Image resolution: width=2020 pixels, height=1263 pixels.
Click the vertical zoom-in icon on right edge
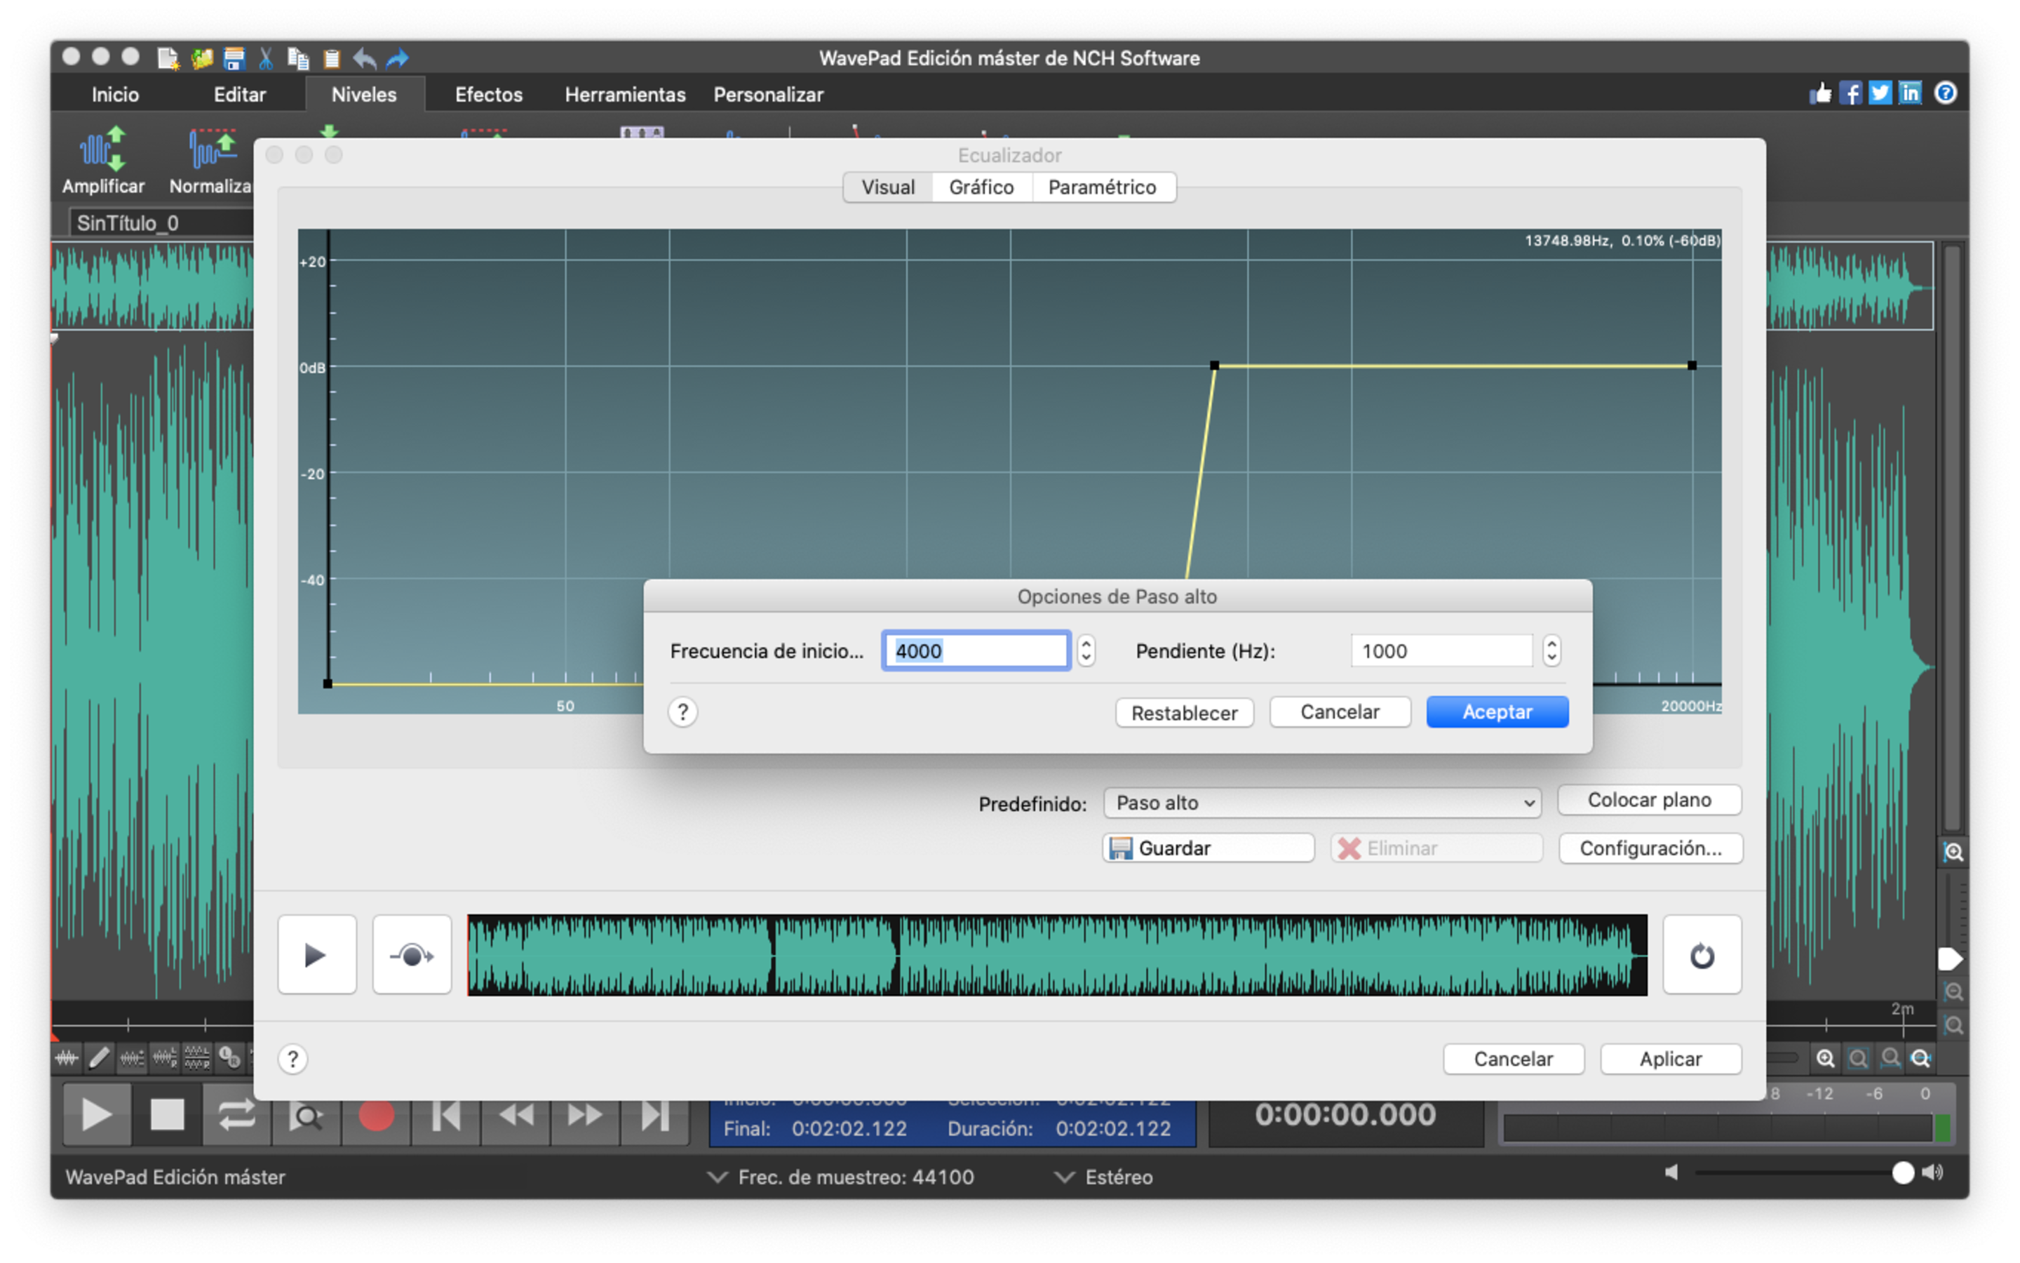click(x=1953, y=852)
